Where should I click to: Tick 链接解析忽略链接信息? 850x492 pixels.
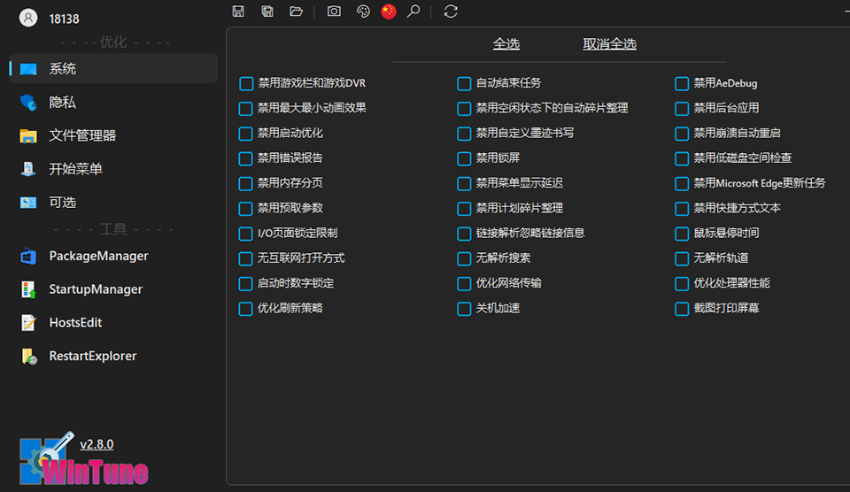(464, 234)
